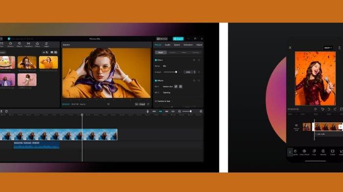Tap the back chevron in the phone bottom toolbar
This screenshot has height=192, width=343.
point(290,152)
